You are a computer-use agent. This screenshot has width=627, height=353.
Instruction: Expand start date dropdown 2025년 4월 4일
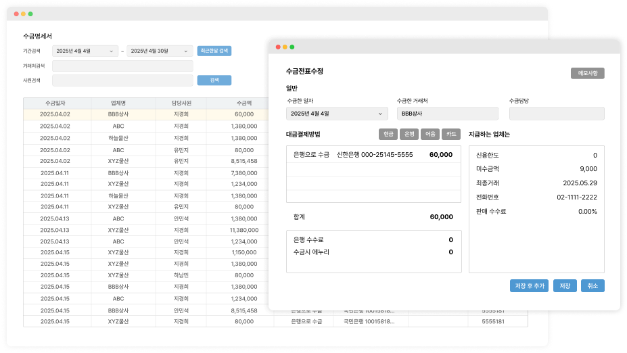click(85, 51)
